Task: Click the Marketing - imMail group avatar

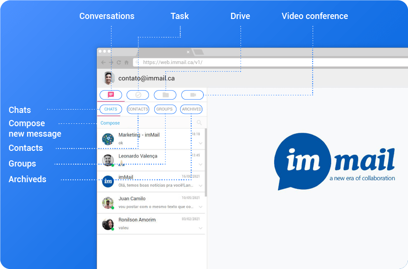Action: click(108, 139)
